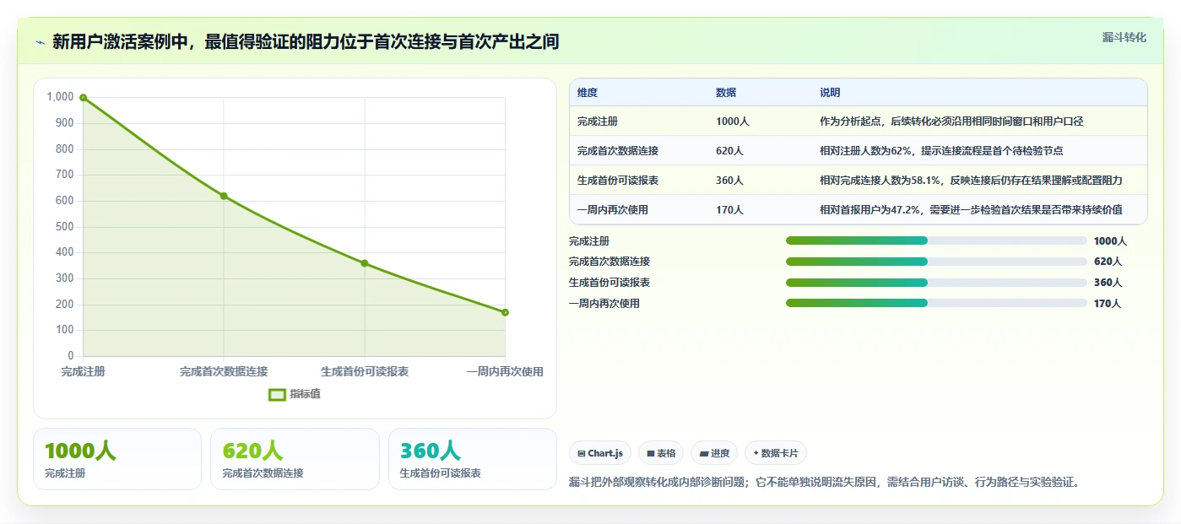Screen dimensions: 1181x524
Task: Click the description mentioning 47.2%
Action: tap(971, 210)
